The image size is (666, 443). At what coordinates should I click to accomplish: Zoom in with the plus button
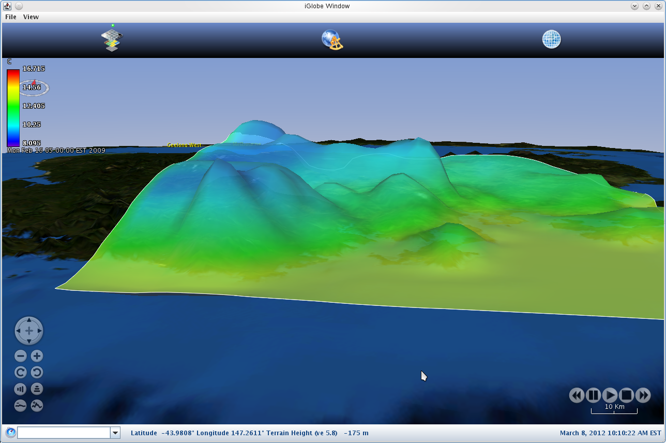click(x=37, y=356)
